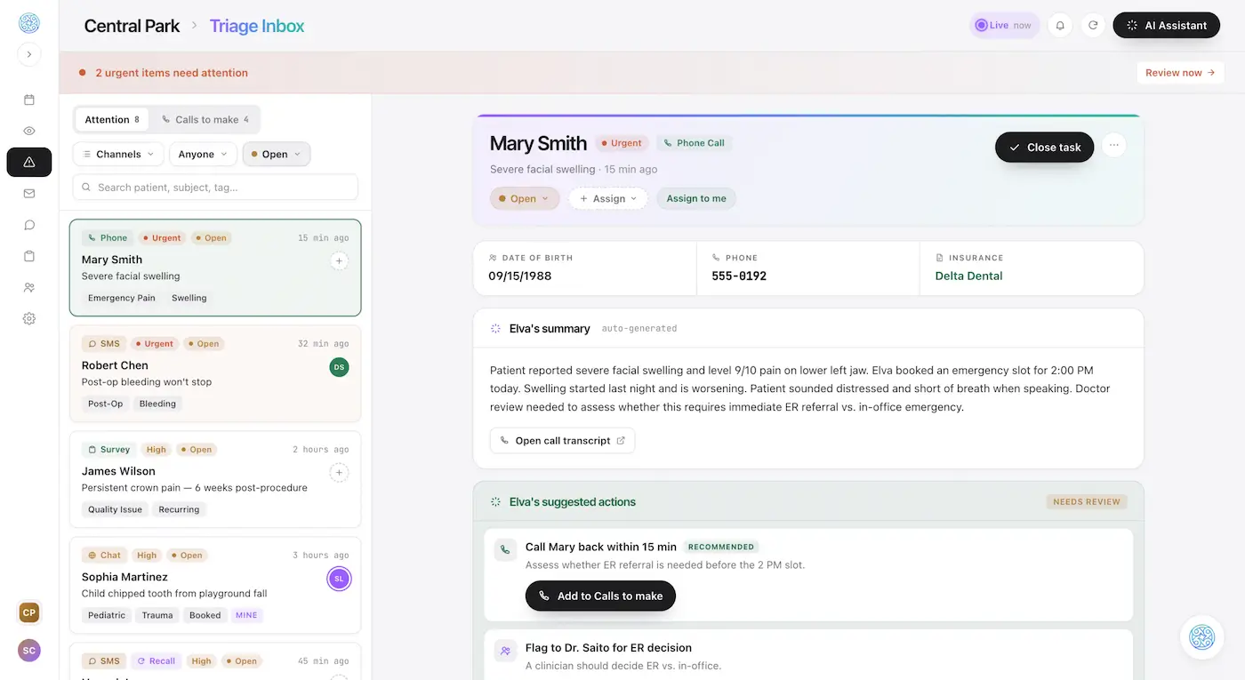Click the Quality Issue tag
Viewport: 1245px width, 680px height.
pyautogui.click(x=115, y=509)
